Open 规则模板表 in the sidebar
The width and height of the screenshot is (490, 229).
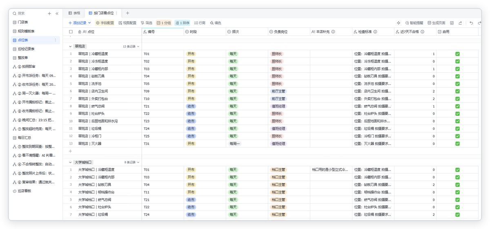(x=36, y=31)
